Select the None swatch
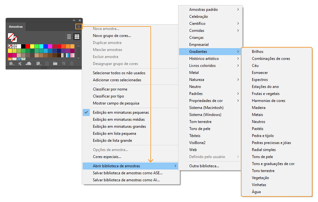The height and width of the screenshot is (202, 318). (x=10, y=46)
